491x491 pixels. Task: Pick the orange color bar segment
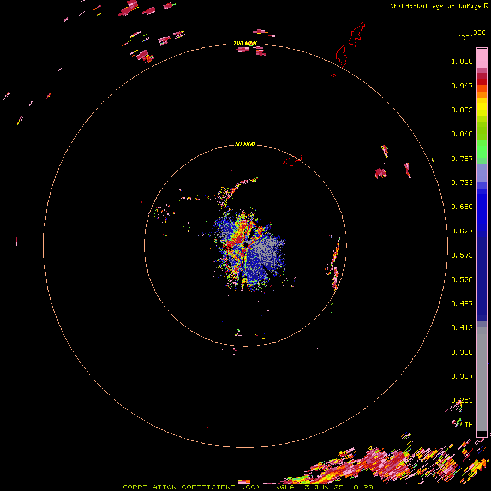[x=482, y=94]
